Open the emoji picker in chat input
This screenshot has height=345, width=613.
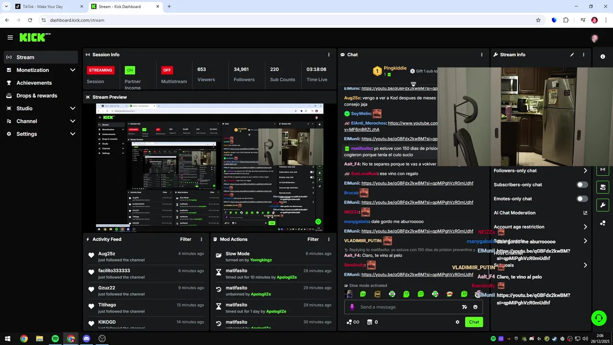coord(476,307)
